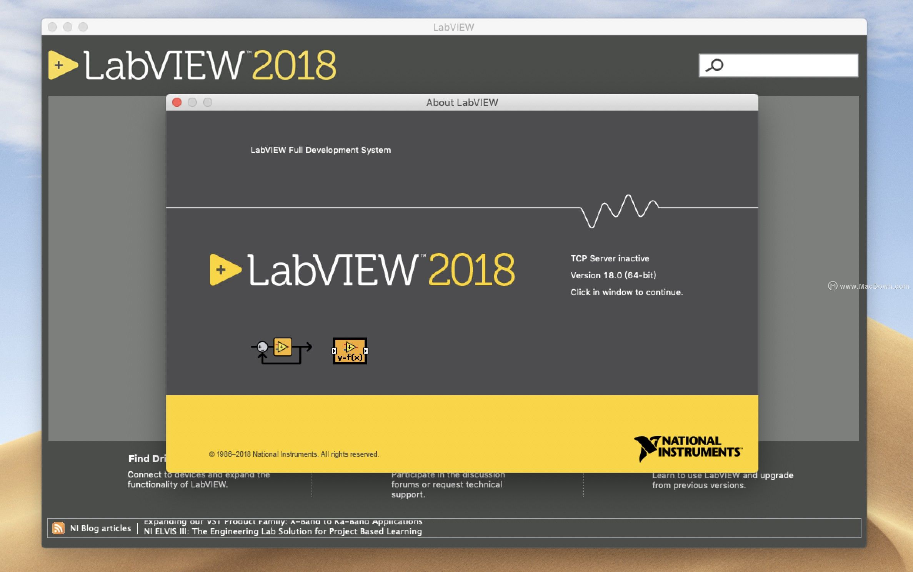
Task: Click the minimize button of the About LabVIEW dialog
Action: [192, 102]
